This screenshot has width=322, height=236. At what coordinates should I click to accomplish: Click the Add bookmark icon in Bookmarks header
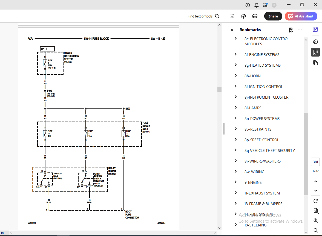(291, 30)
